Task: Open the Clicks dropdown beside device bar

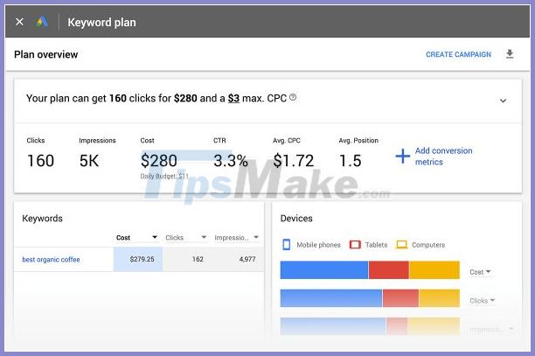Action: coord(482,300)
